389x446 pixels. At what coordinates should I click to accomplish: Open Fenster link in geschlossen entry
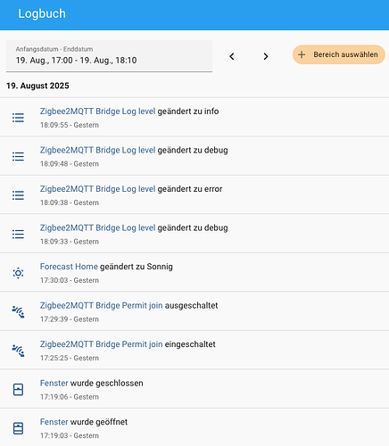click(x=54, y=383)
